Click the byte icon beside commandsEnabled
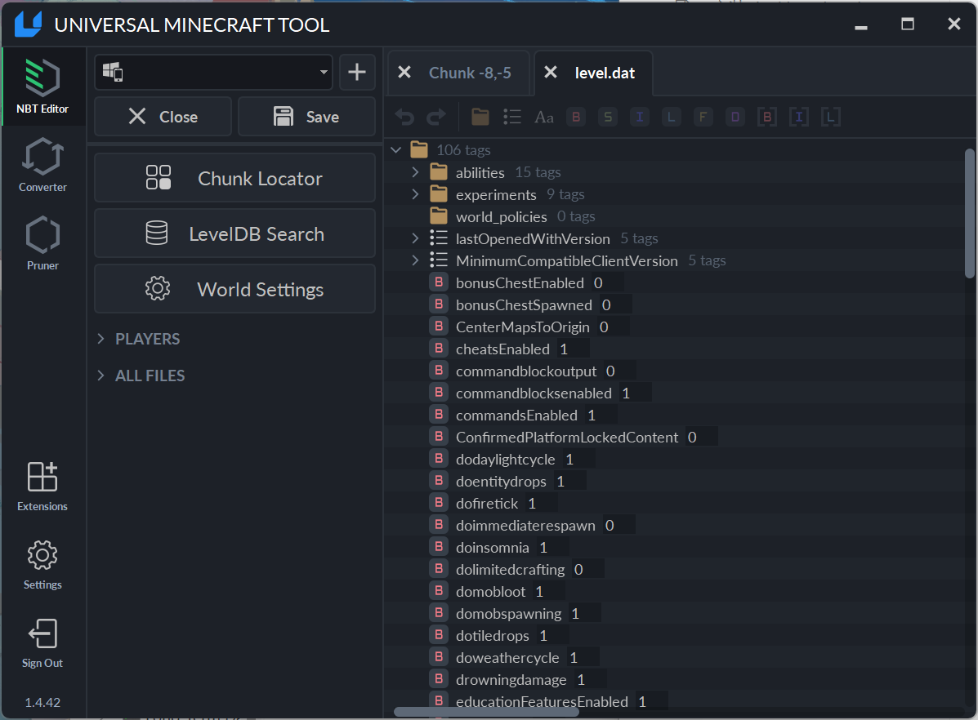 tap(439, 416)
